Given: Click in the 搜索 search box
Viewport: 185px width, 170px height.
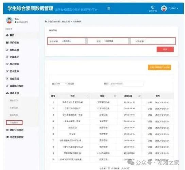Looking at the screenshot, I should click(x=127, y=84).
